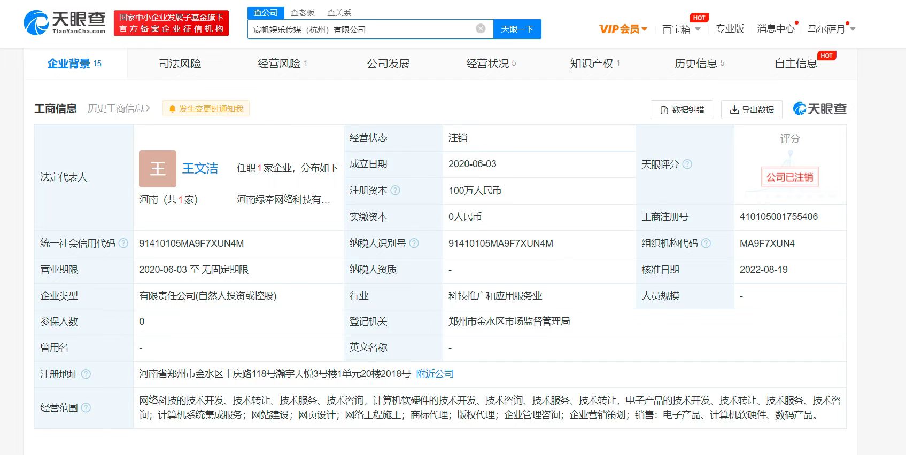This screenshot has width=906, height=455.
Task: Click the 郑州市金水区市场监督管理局 registration authority
Action: (509, 321)
